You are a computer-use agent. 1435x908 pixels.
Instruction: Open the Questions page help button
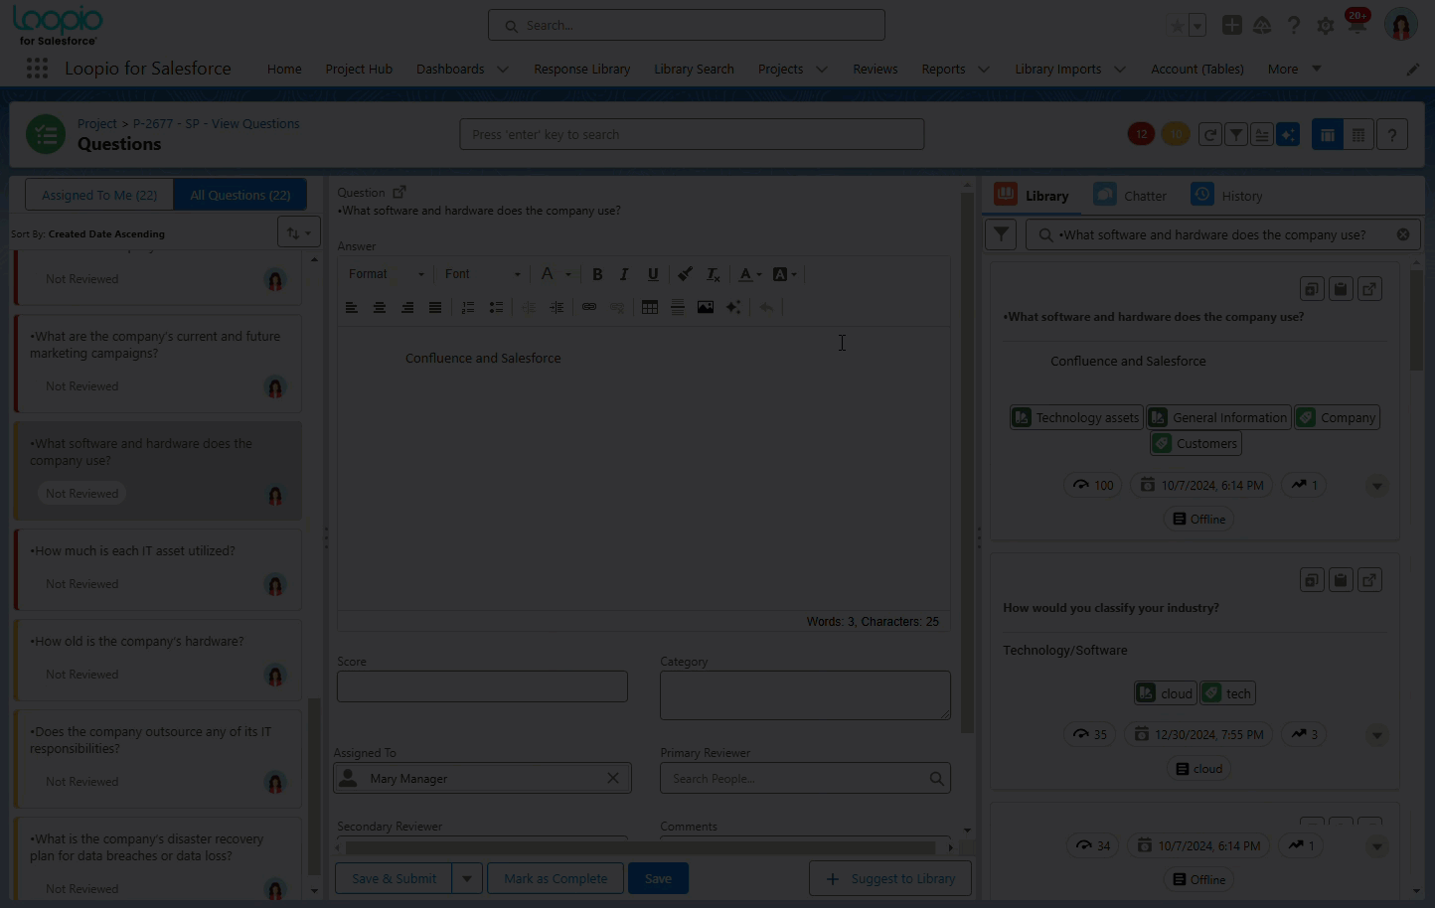1392,134
